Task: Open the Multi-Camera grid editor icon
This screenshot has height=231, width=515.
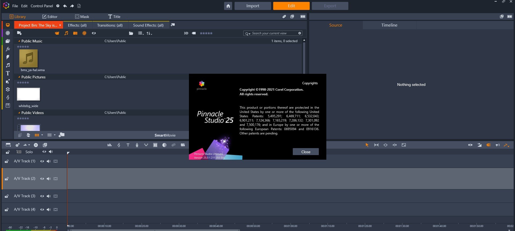Action: (155, 145)
